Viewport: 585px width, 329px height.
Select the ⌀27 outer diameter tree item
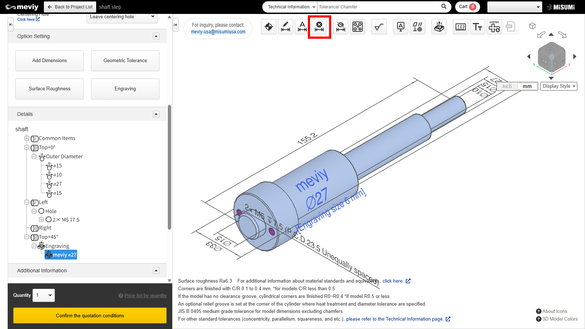(57, 184)
